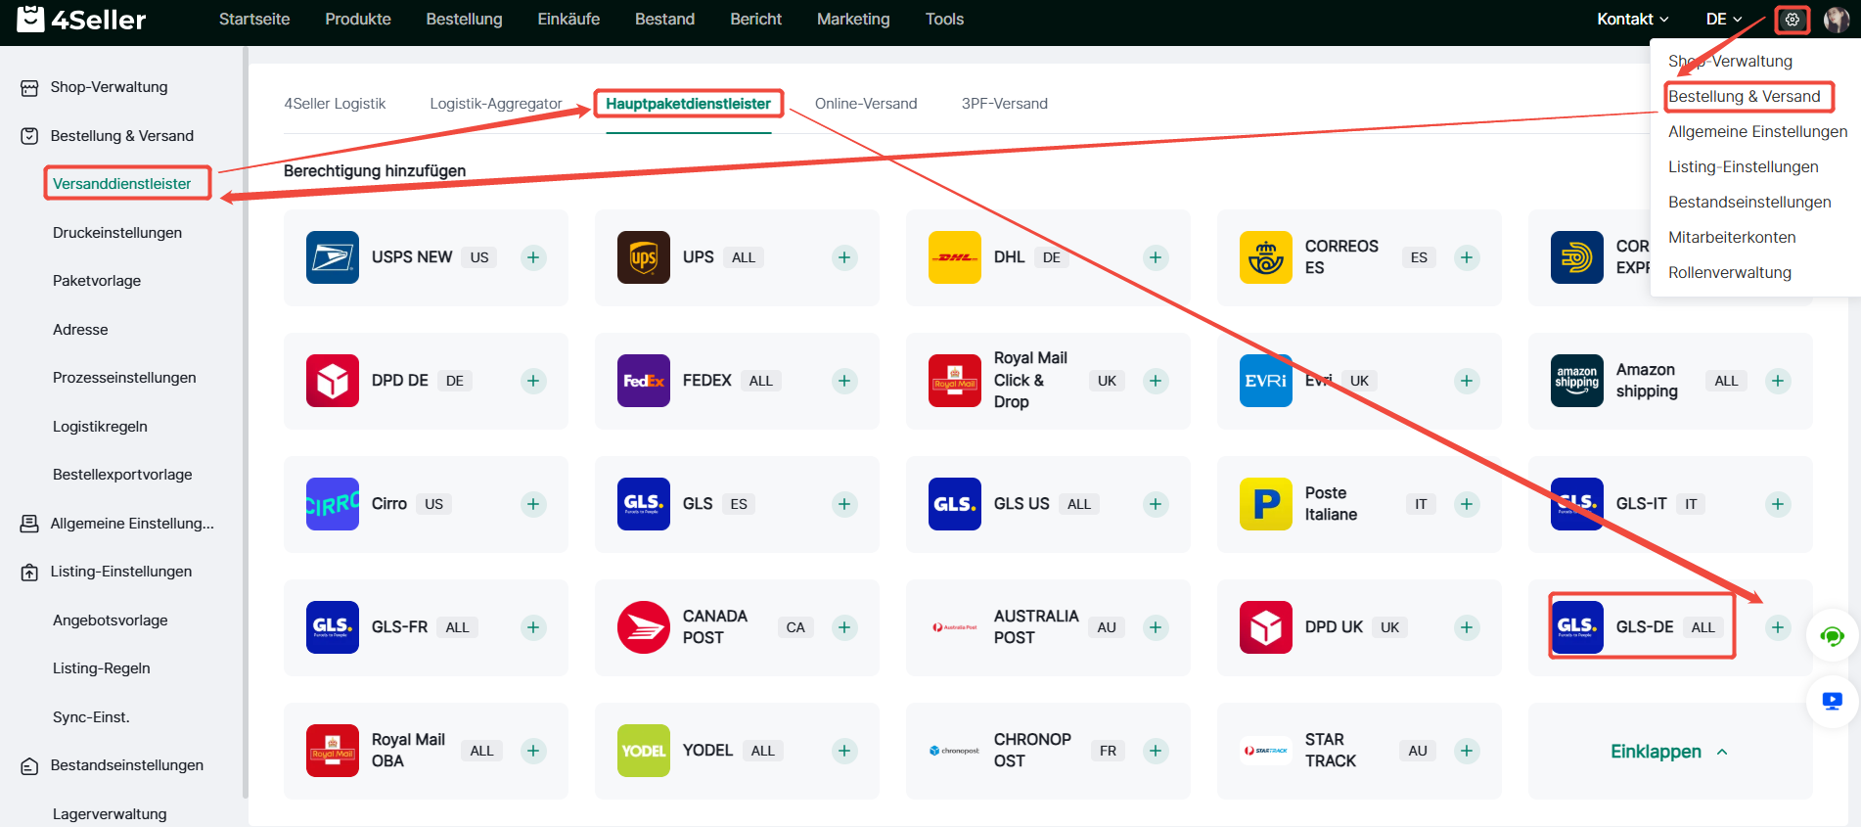Switch to the 4Seller Logistik tab

click(335, 104)
